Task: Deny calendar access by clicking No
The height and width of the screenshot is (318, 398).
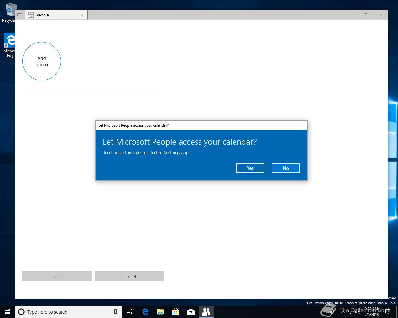Action: point(285,168)
